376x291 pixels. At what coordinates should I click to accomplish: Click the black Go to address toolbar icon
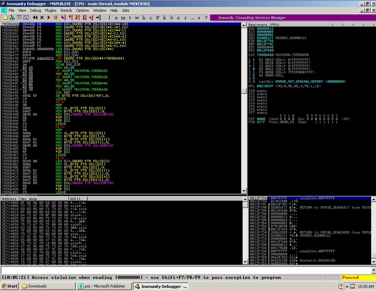[98, 18]
